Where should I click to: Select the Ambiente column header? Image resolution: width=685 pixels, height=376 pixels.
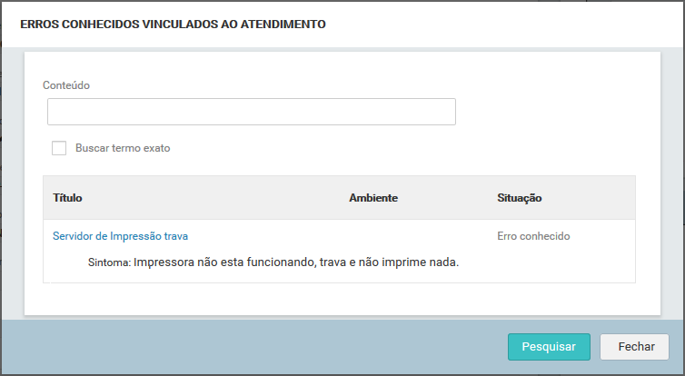373,198
